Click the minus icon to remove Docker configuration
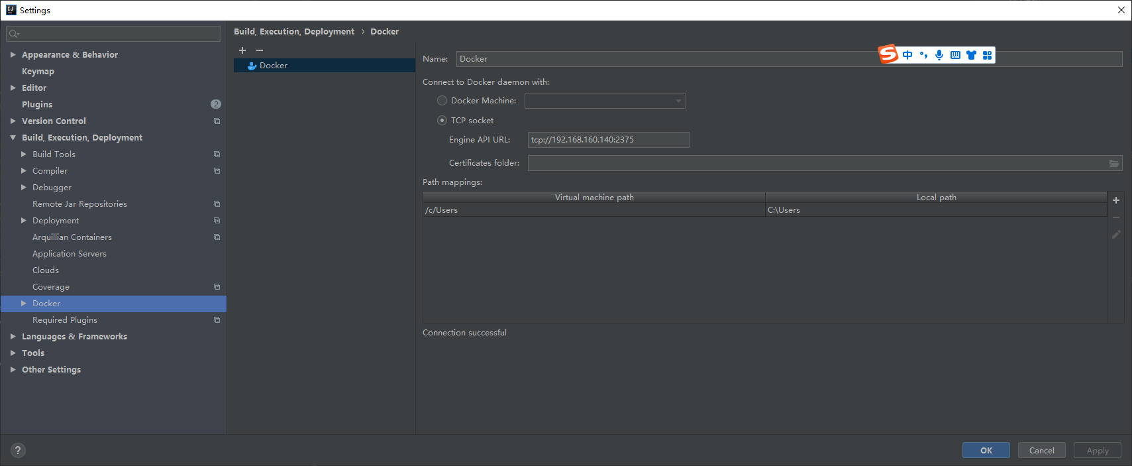This screenshot has width=1132, height=466. pos(260,50)
